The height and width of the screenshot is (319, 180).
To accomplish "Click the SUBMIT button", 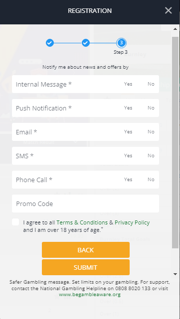I will coord(86,267).
